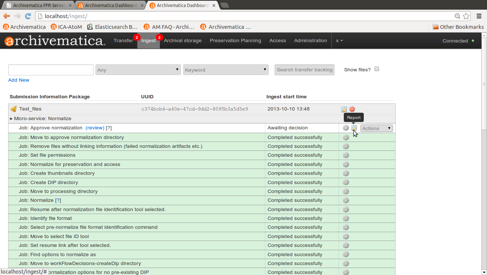Click the red remove icon for Test_files

pyautogui.click(x=352, y=109)
